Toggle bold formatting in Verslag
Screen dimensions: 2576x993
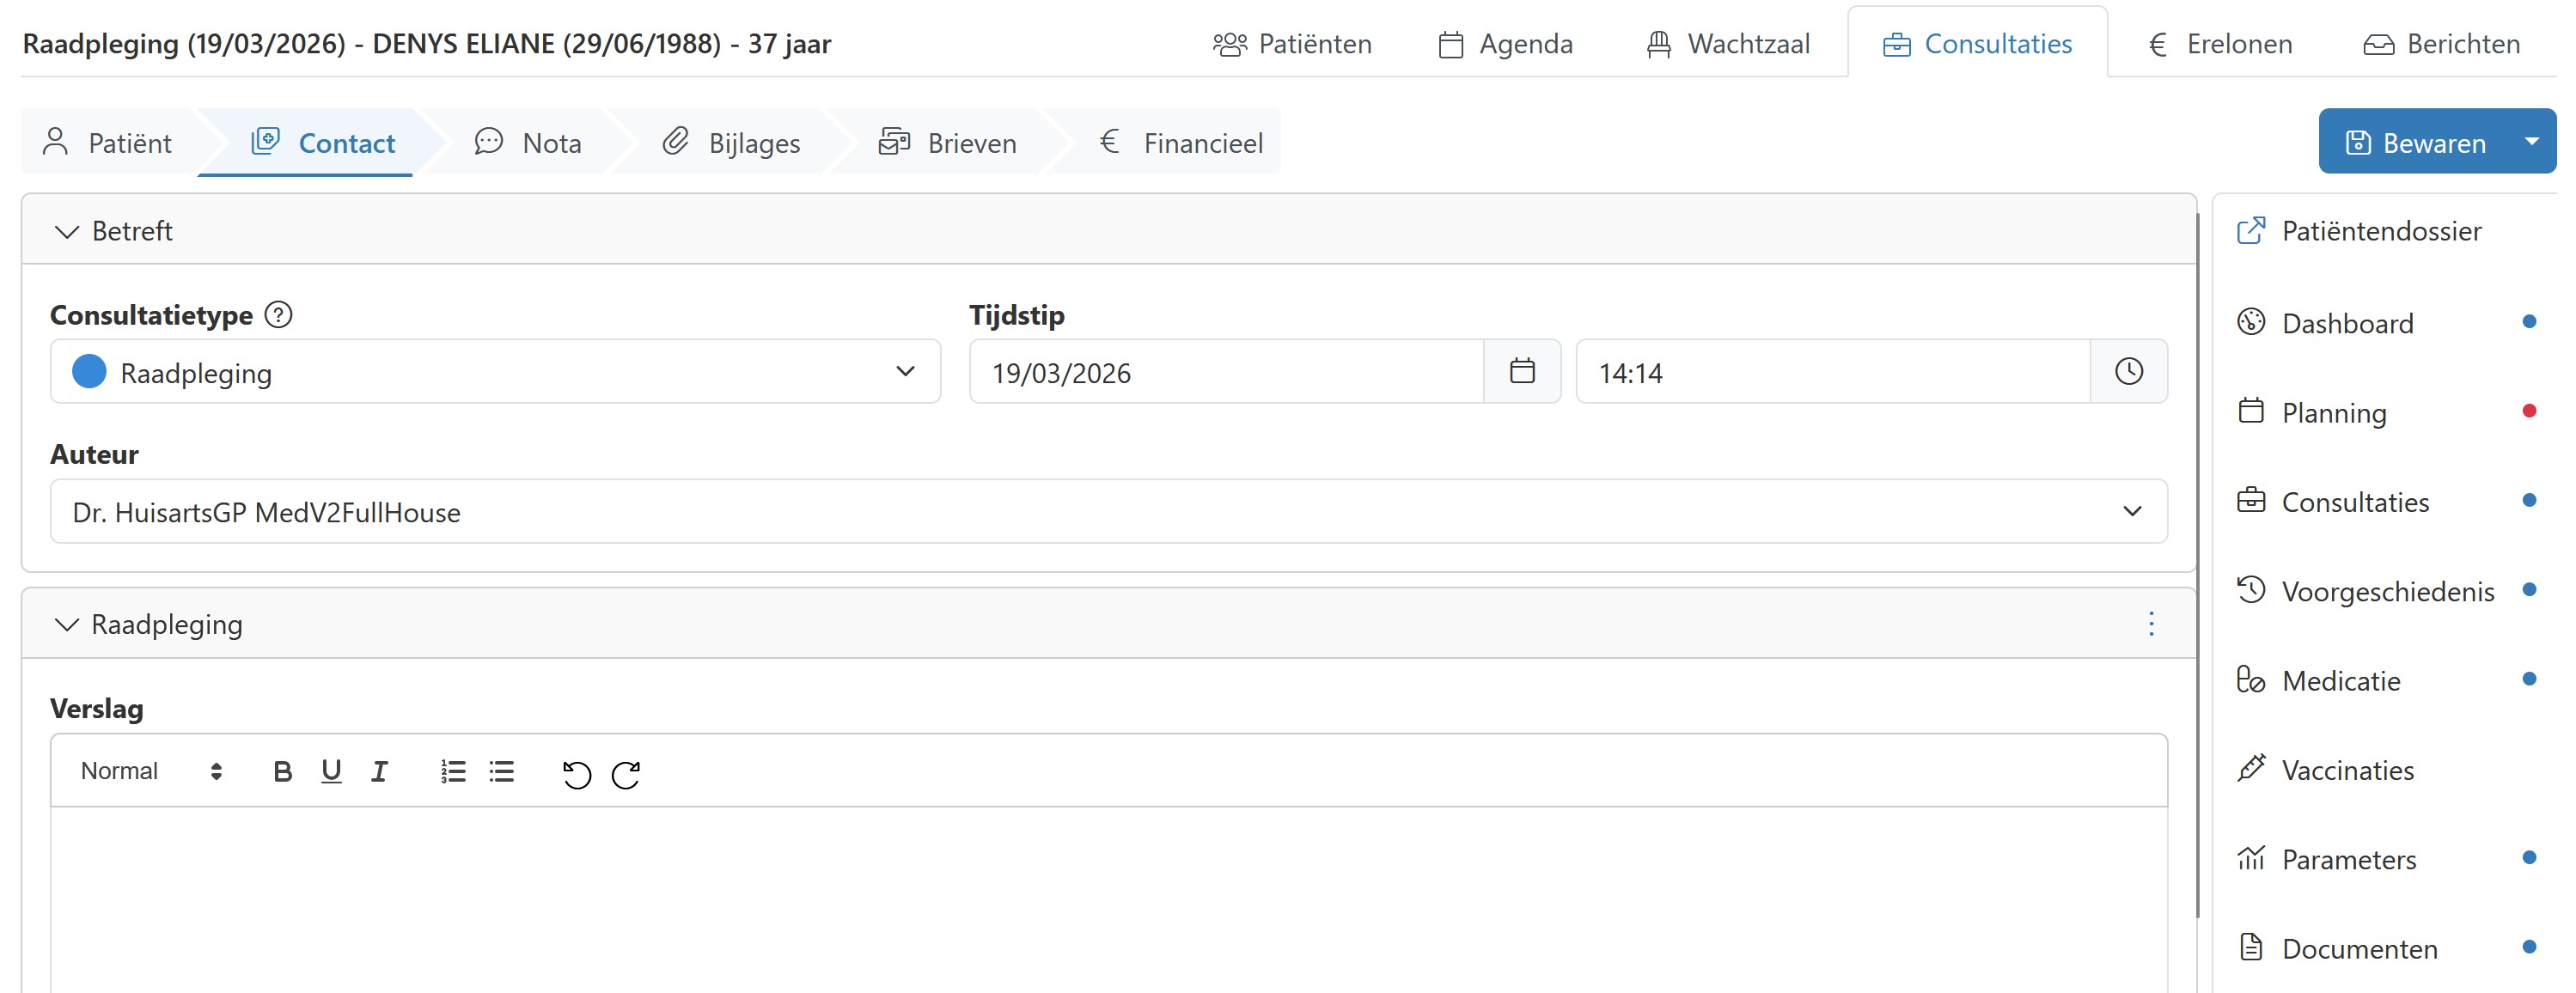pyautogui.click(x=283, y=771)
